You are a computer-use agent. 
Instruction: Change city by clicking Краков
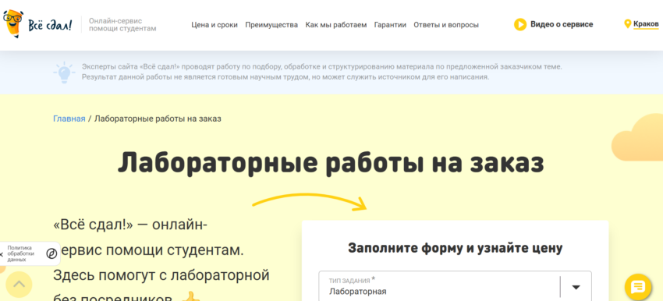[x=646, y=24]
